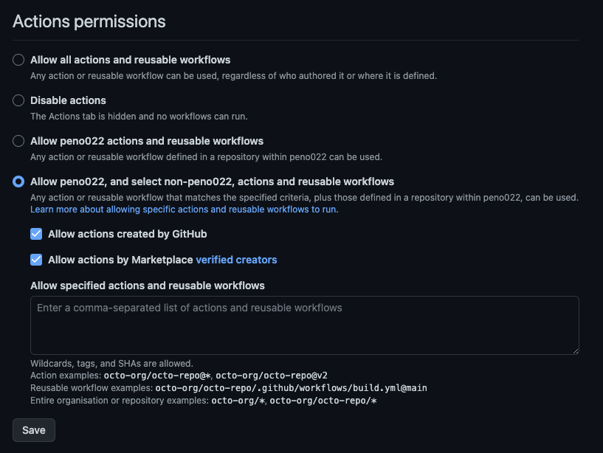The image size is (603, 453).
Task: Open the "Learn more about allowing specific actions" link
Action: (x=184, y=210)
